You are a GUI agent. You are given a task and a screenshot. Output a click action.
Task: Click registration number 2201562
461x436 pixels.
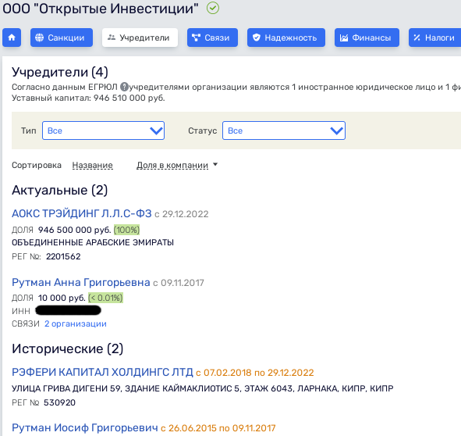point(63,256)
